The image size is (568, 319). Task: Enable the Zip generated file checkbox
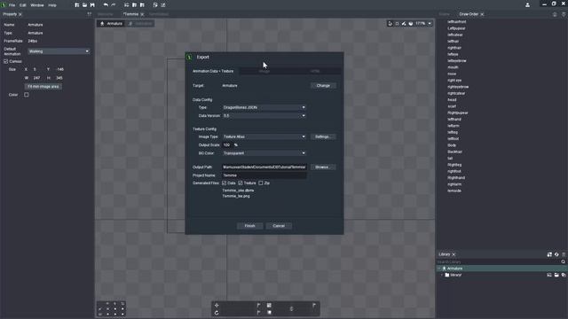tap(261, 183)
